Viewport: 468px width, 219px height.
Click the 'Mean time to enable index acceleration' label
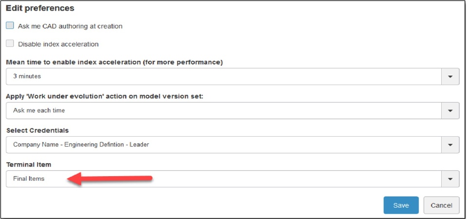point(114,62)
